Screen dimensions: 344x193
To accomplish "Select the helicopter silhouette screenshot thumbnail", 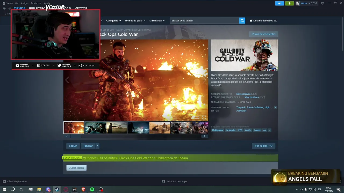I will [x=117, y=128].
